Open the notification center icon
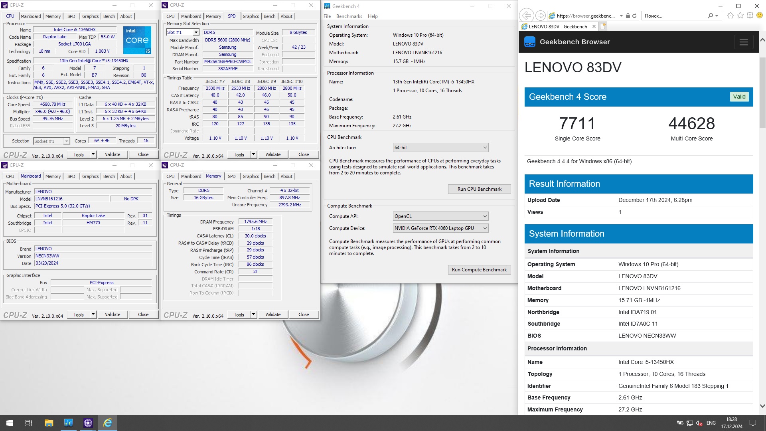Image resolution: width=766 pixels, height=431 pixels. point(753,423)
